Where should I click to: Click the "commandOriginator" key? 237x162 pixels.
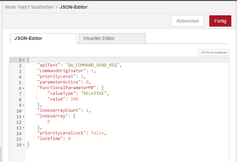click(61, 71)
